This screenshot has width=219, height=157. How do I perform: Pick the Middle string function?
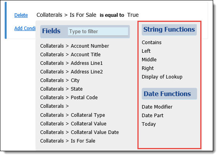coord(149,60)
